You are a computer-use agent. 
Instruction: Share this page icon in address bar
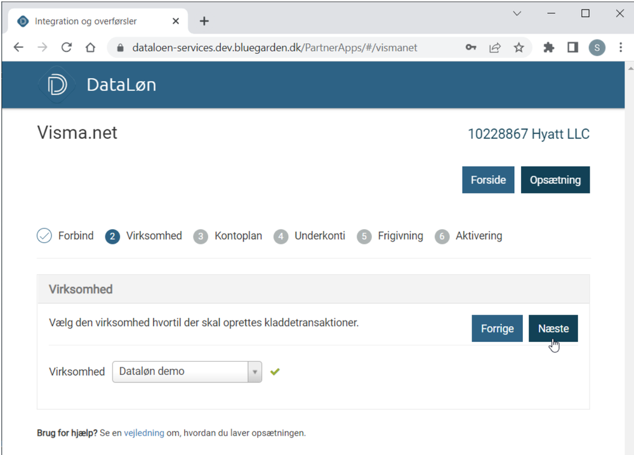pos(495,48)
